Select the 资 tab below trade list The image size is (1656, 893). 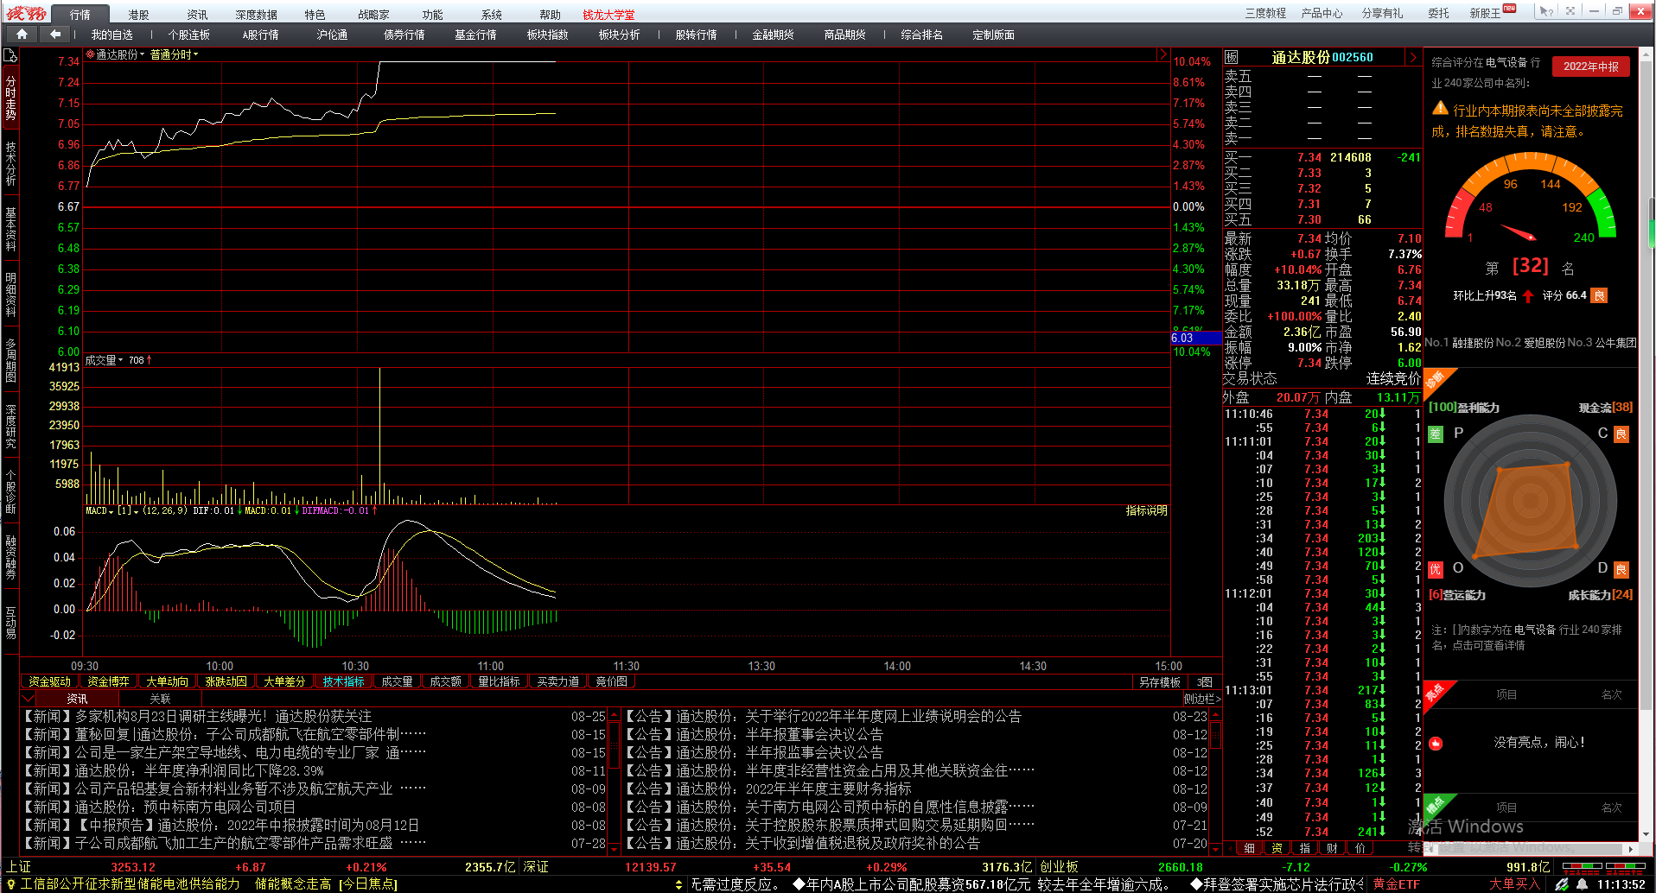click(1277, 848)
